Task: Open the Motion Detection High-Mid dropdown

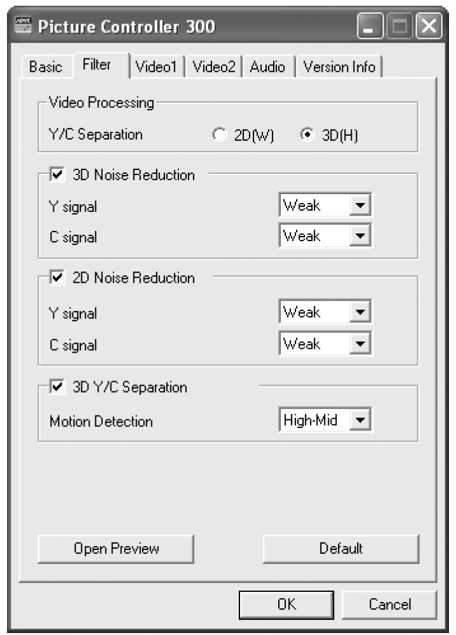Action: 325,419
